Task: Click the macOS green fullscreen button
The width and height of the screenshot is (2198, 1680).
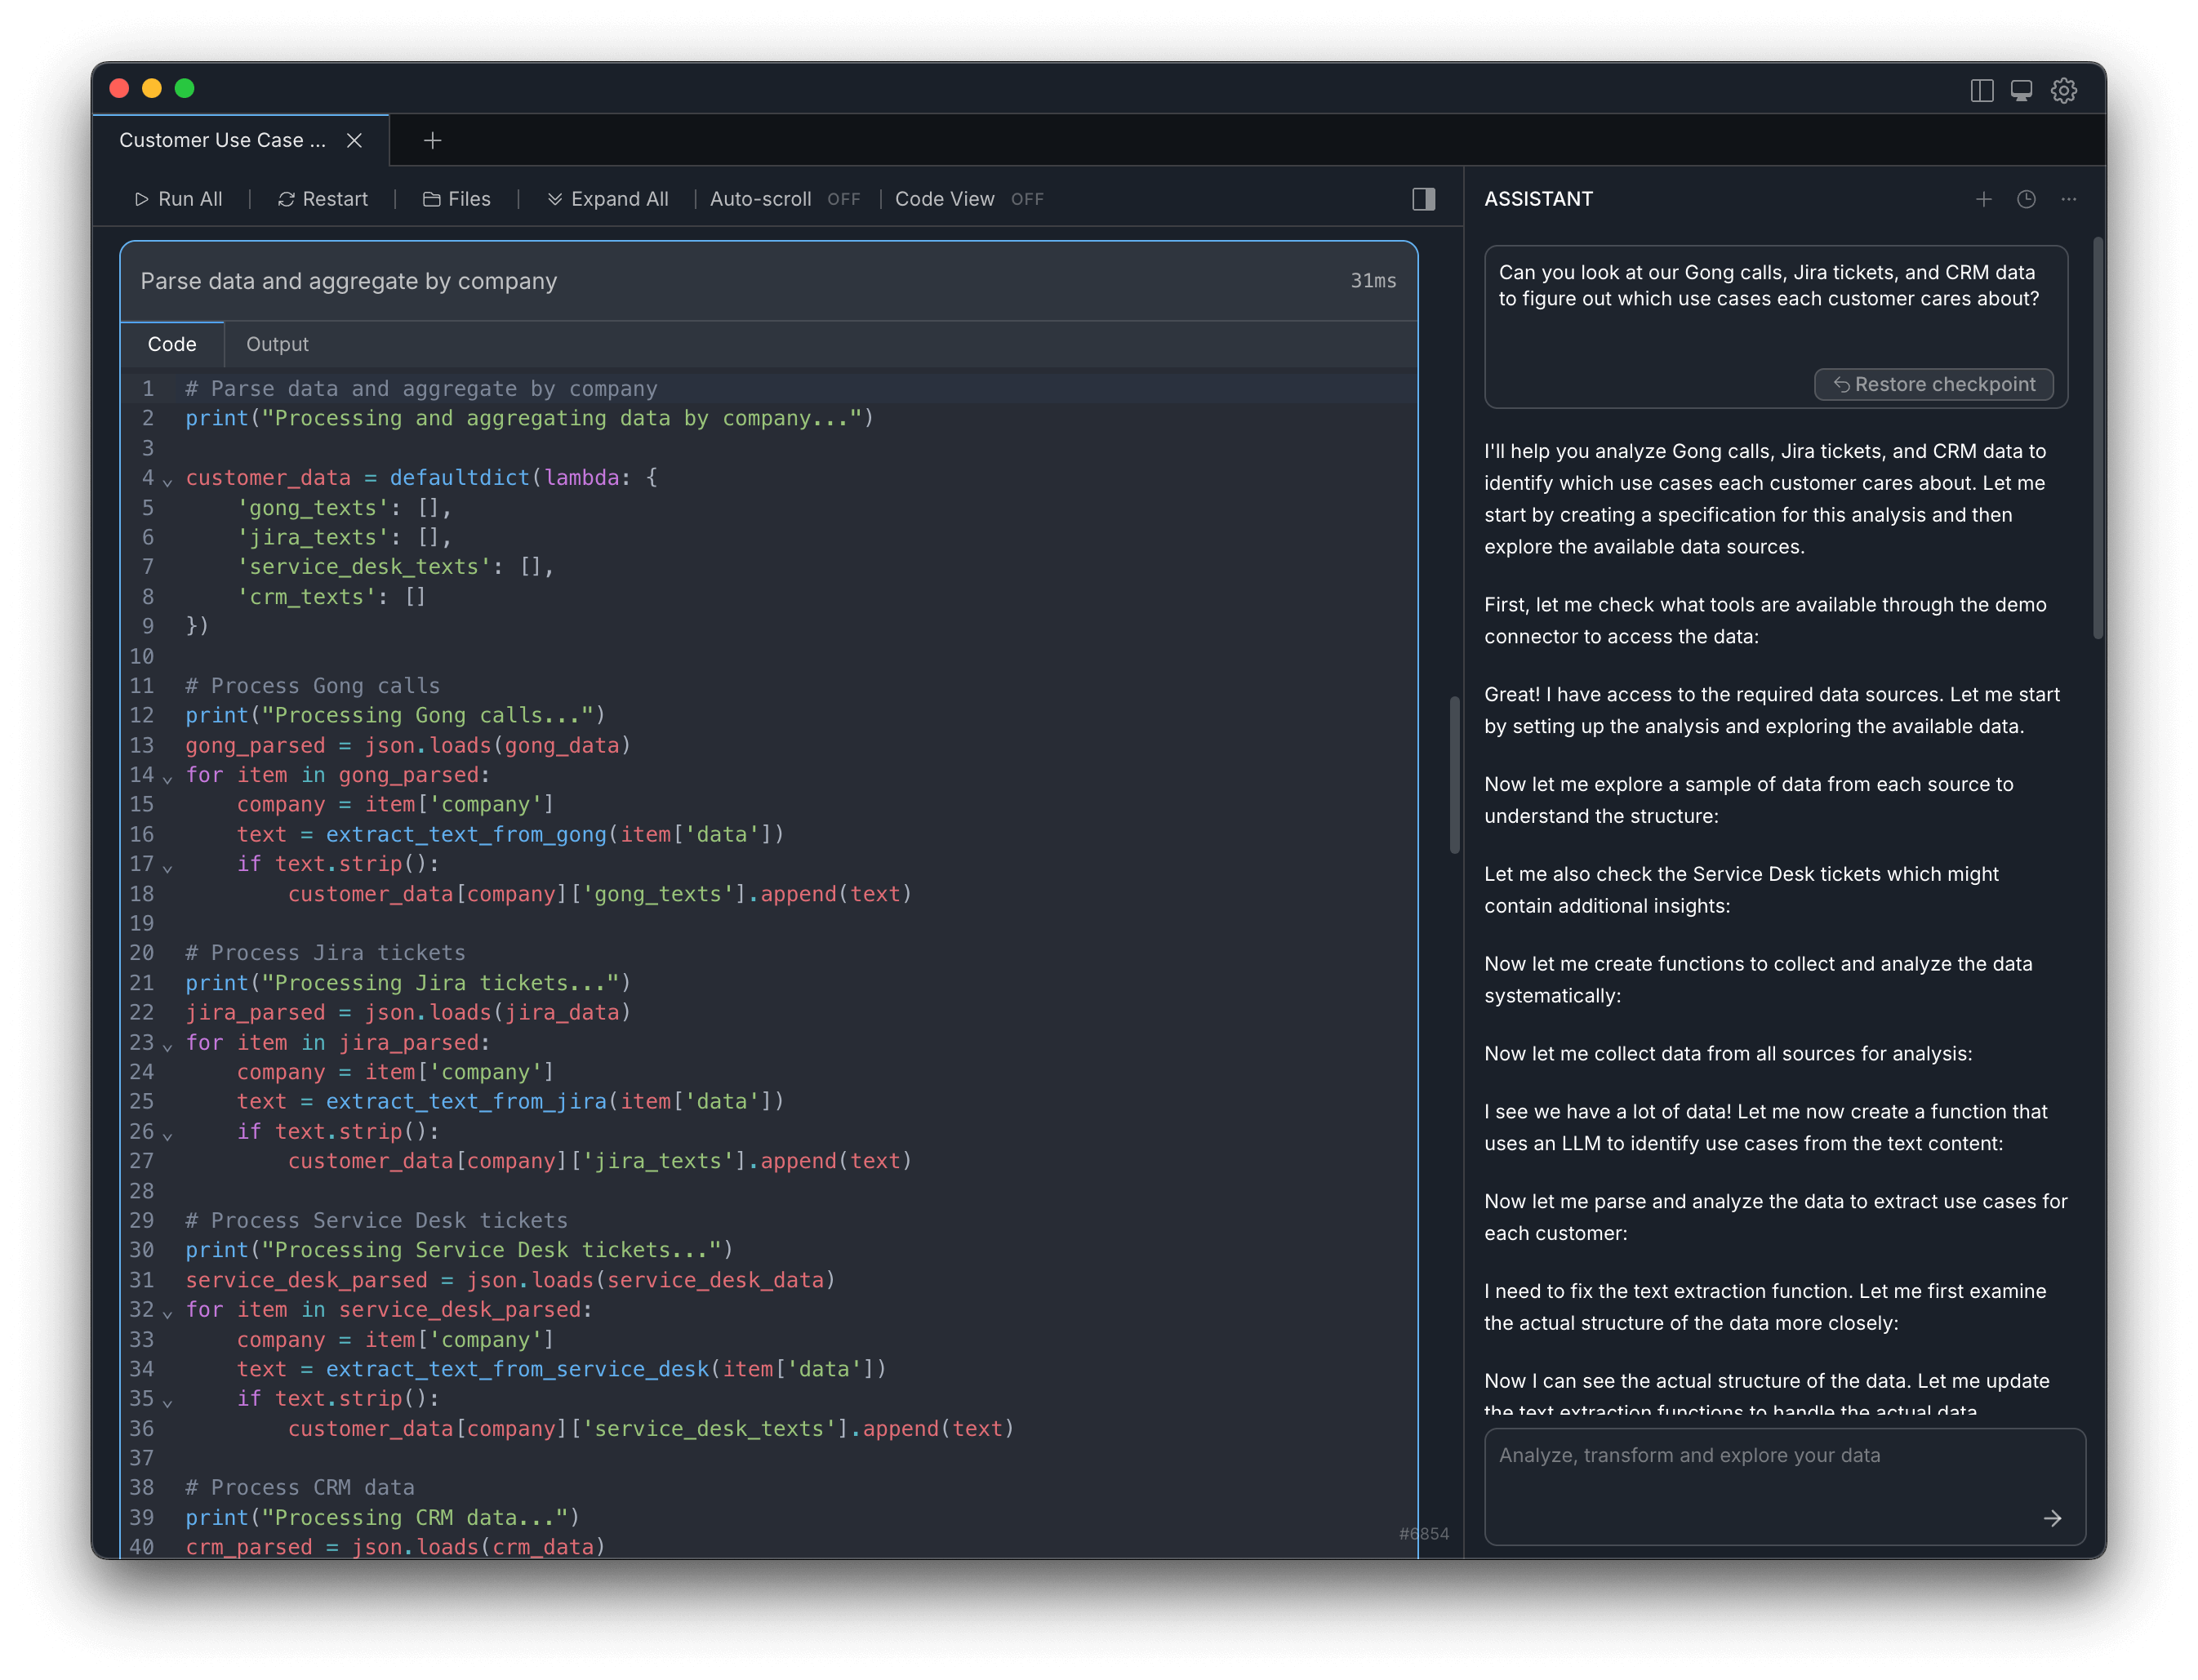Action: click(184, 88)
